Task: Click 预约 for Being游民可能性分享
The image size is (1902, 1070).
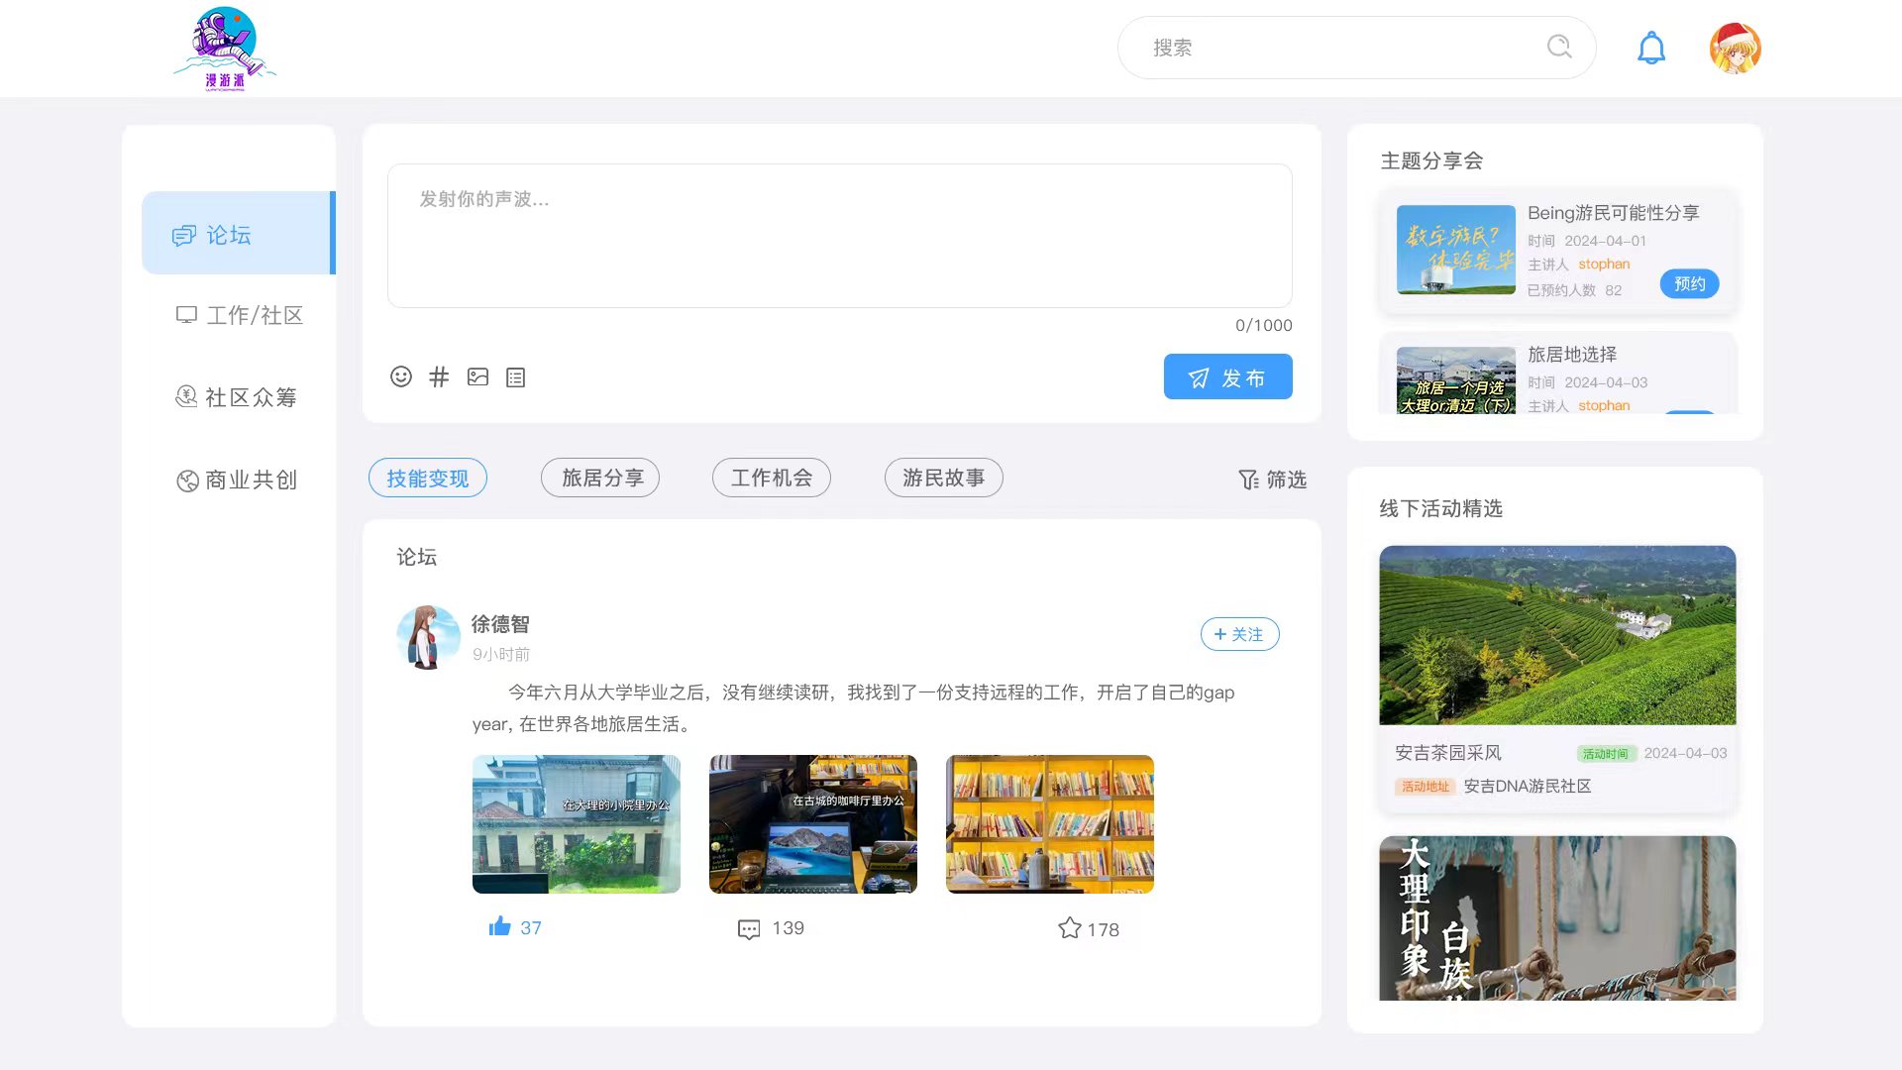Action: (x=1690, y=283)
